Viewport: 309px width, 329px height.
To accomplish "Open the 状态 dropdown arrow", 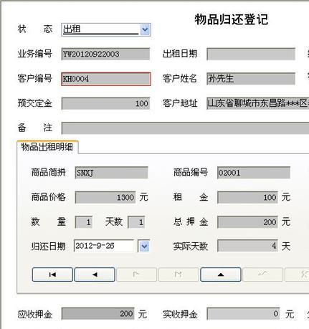I will click(x=145, y=30).
